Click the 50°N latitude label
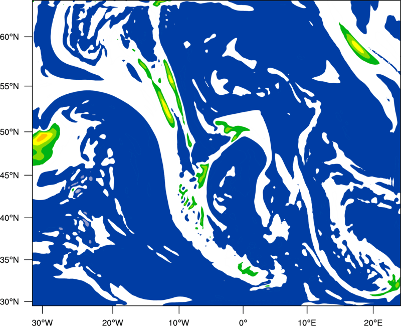Image resolution: width=401 pixels, height=326 pixels. (10, 132)
